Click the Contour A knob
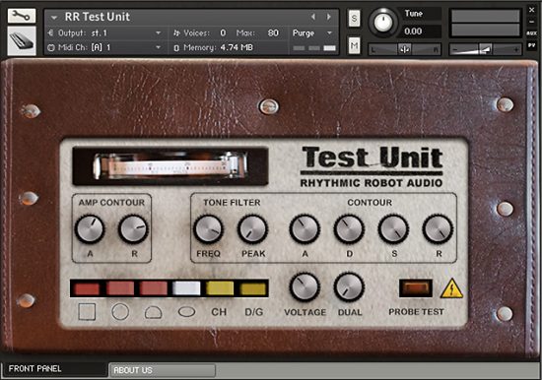Image resolution: width=542 pixels, height=380 pixels. point(305,229)
